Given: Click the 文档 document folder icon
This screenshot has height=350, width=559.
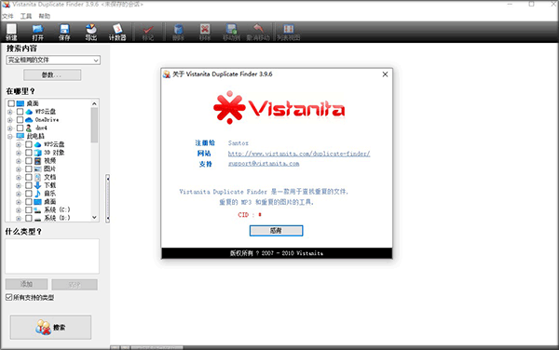Looking at the screenshot, I should 38,177.
